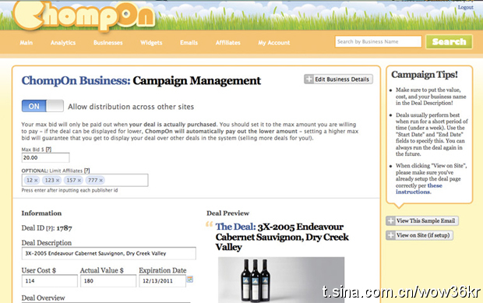This screenshot has width=483, height=303.
Task: Click the calendar icon beside Expiration Date
Action: tap(190, 280)
